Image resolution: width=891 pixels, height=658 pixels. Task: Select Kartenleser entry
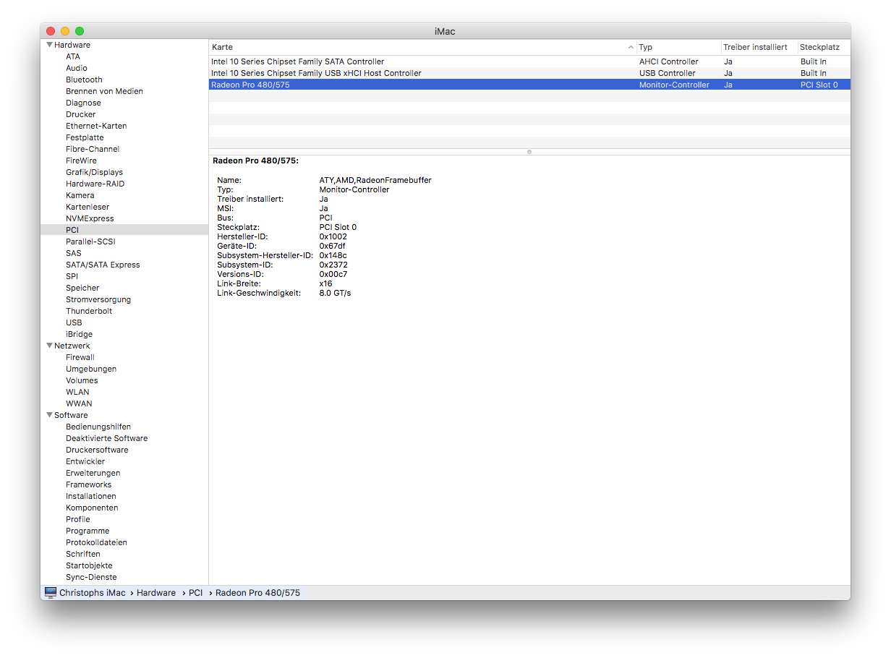[x=88, y=207]
